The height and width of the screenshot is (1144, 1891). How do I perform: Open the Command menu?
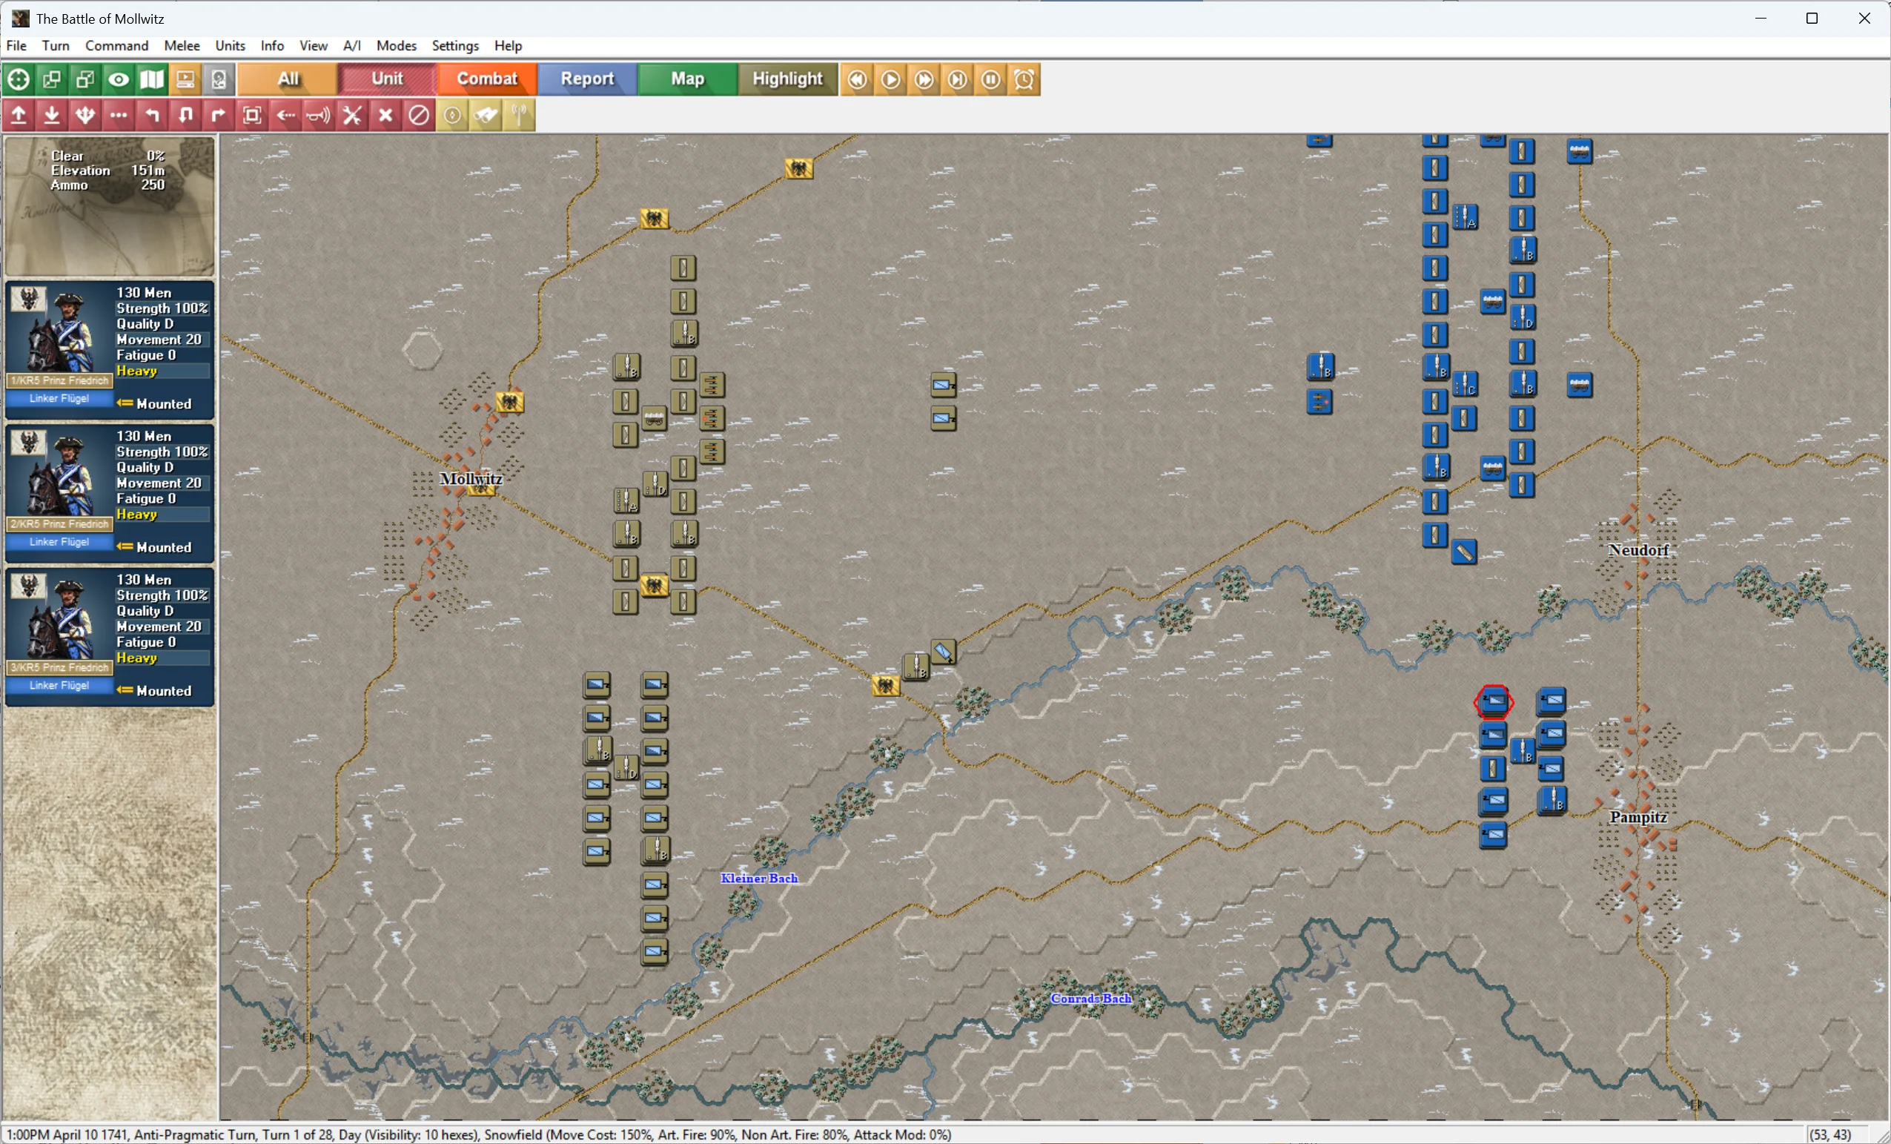(x=116, y=45)
